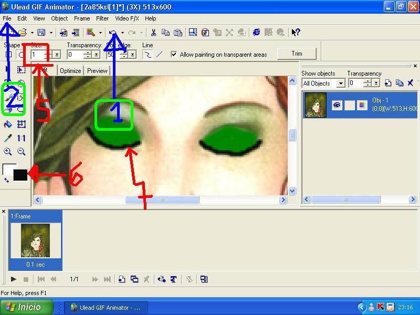Click the Add Frame icon in frame panel
420x315 pixels.
(x=122, y=279)
